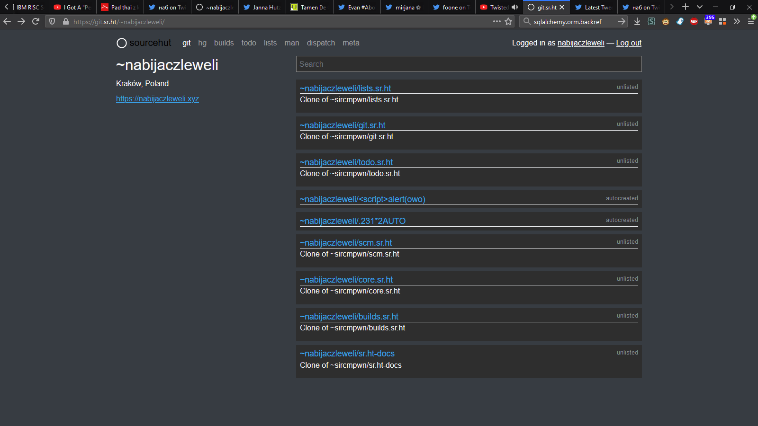Image resolution: width=758 pixels, height=426 pixels.
Task: Open the ~nabijaczleweli/git.sr.ht repository link
Action: (343, 125)
